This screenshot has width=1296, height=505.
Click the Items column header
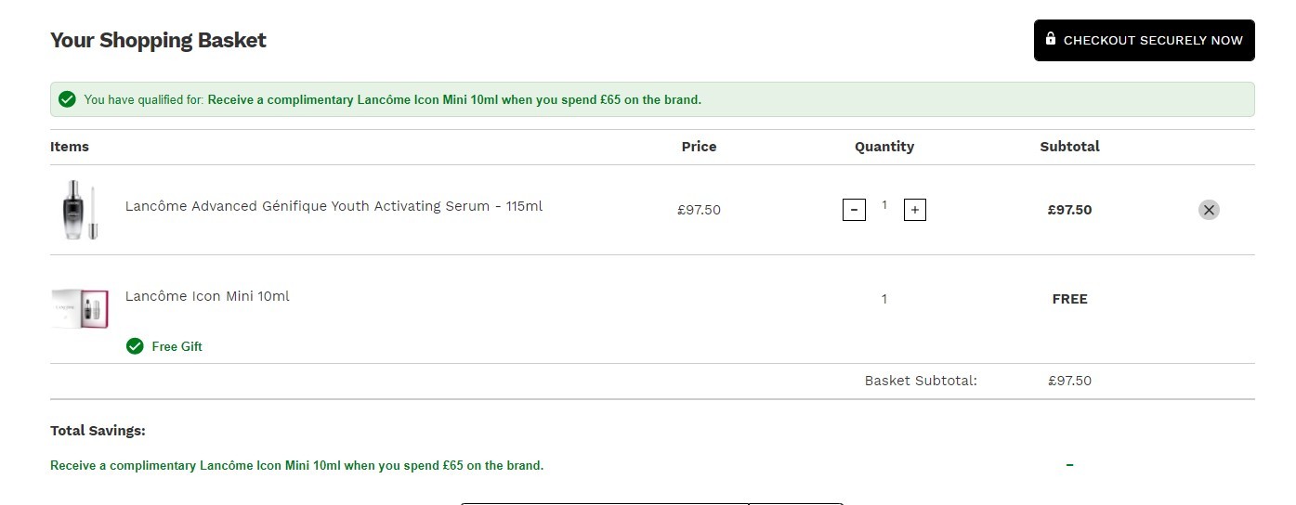(70, 147)
